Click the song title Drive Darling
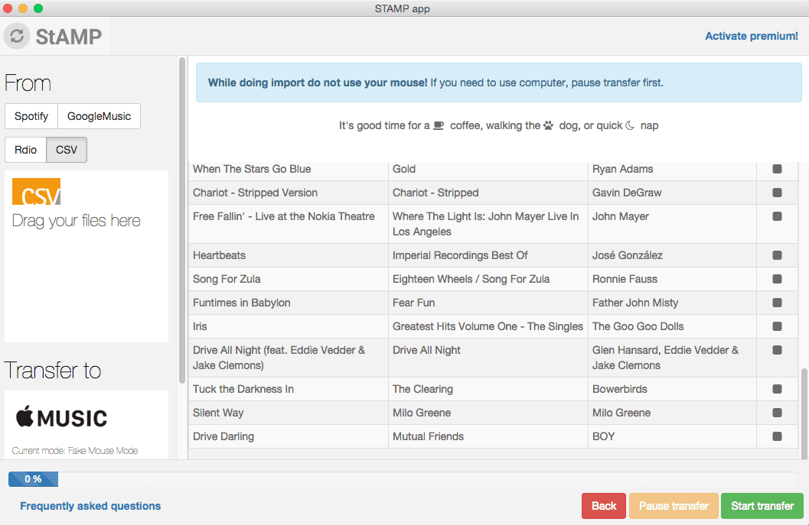Image resolution: width=809 pixels, height=525 pixels. pos(223,437)
